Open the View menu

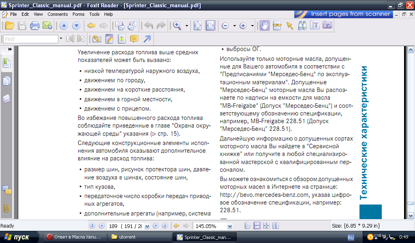coord(38,14)
